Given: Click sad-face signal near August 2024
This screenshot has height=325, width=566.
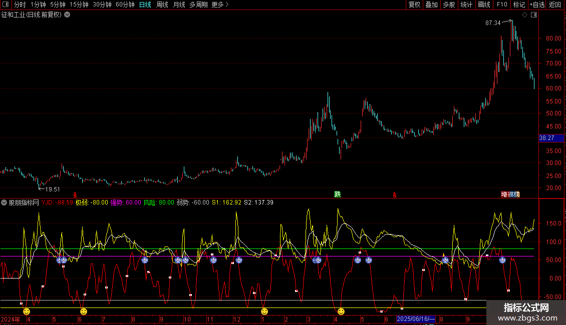Looking at the screenshot, I should (145, 260).
